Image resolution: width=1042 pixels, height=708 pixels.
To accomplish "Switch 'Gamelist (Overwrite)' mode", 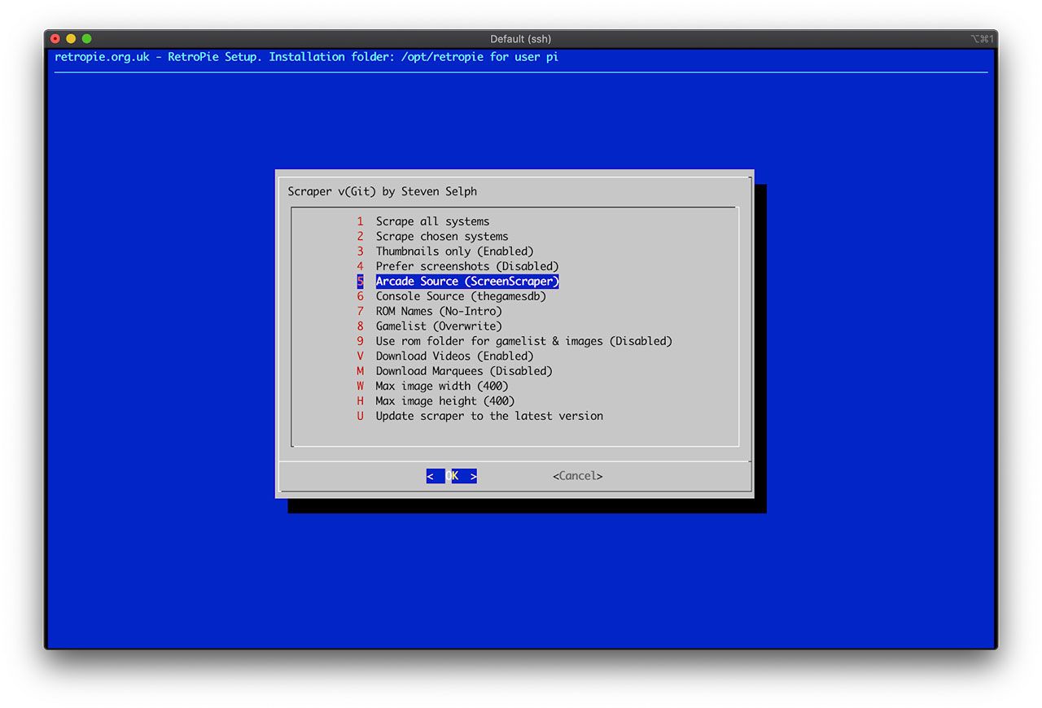I will [439, 326].
